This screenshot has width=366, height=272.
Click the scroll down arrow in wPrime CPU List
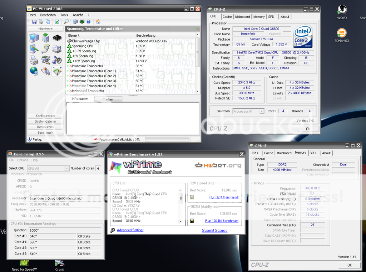click(x=180, y=221)
